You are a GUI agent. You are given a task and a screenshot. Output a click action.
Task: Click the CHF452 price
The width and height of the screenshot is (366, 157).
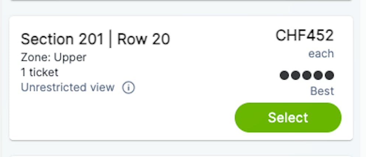click(305, 36)
